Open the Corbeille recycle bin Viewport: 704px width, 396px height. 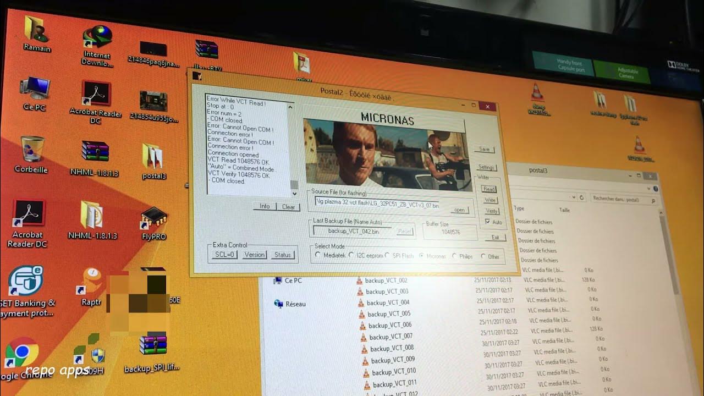tap(31, 154)
